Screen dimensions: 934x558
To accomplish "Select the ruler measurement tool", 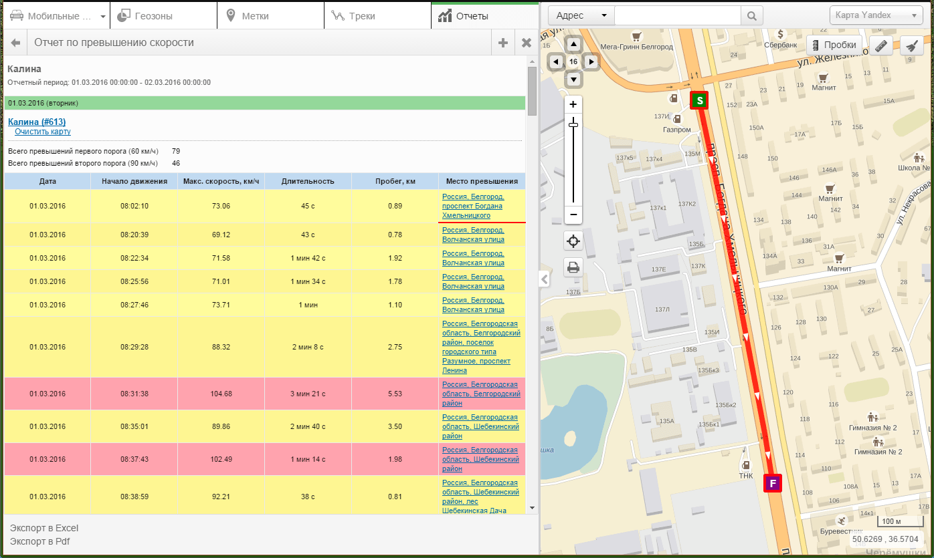I will 880,45.
